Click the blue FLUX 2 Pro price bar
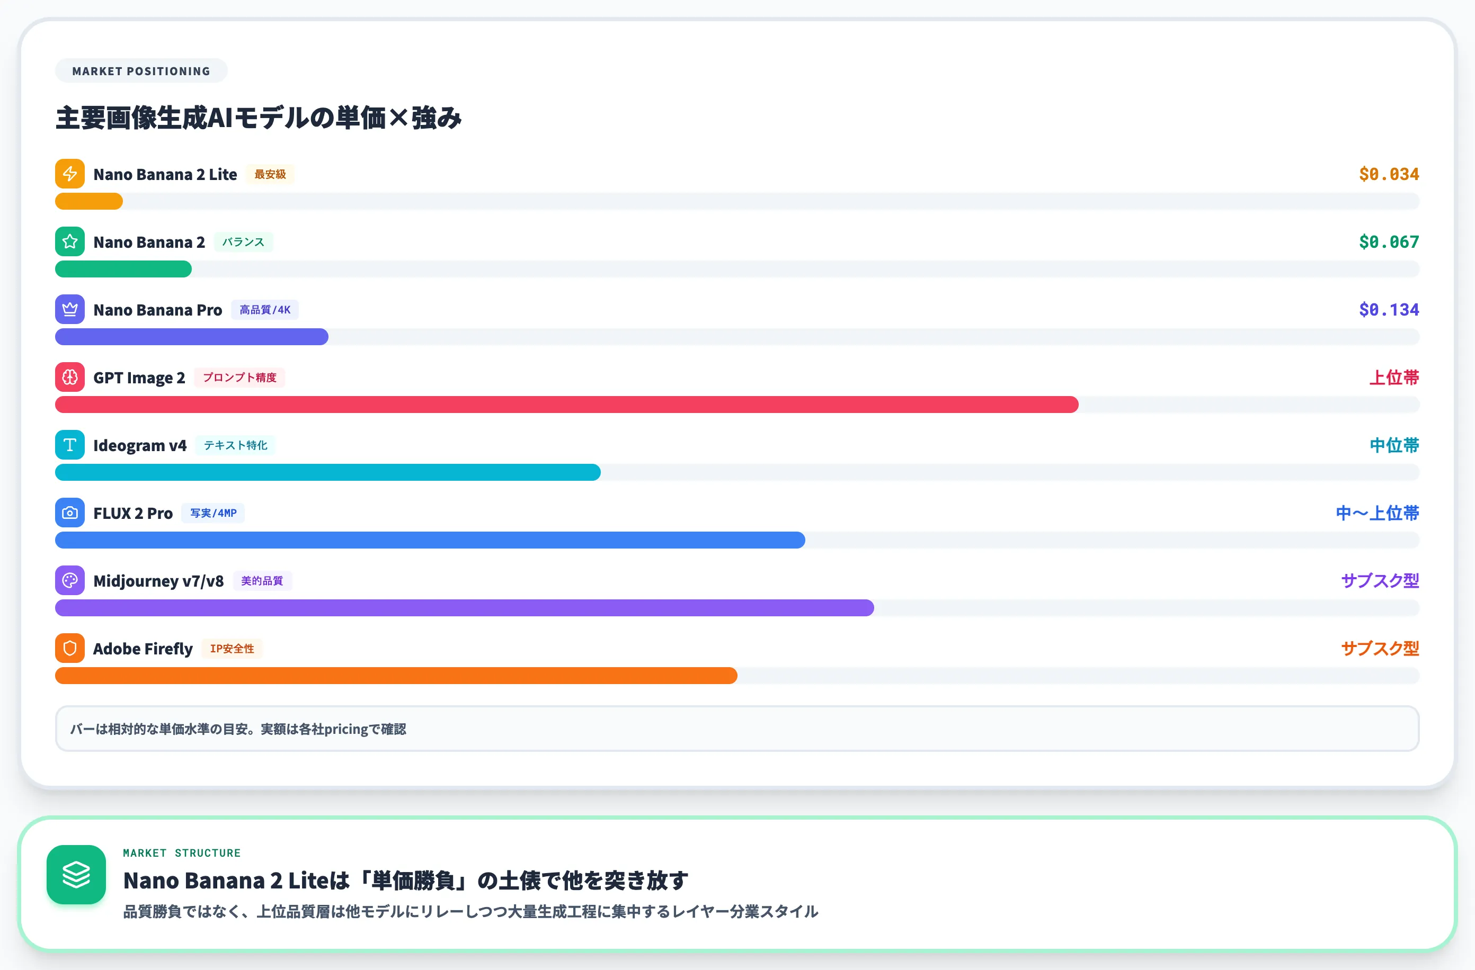The width and height of the screenshot is (1475, 970). tap(430, 540)
